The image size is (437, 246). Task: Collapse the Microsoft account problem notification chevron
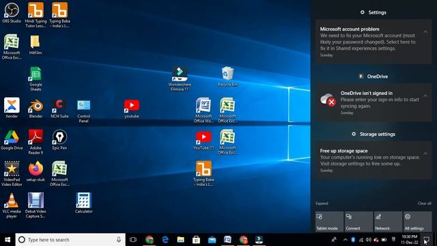(x=425, y=32)
